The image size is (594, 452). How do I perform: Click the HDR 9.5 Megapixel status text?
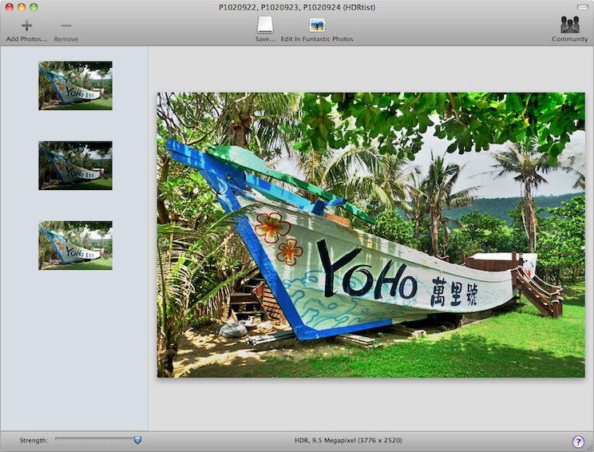tap(348, 440)
